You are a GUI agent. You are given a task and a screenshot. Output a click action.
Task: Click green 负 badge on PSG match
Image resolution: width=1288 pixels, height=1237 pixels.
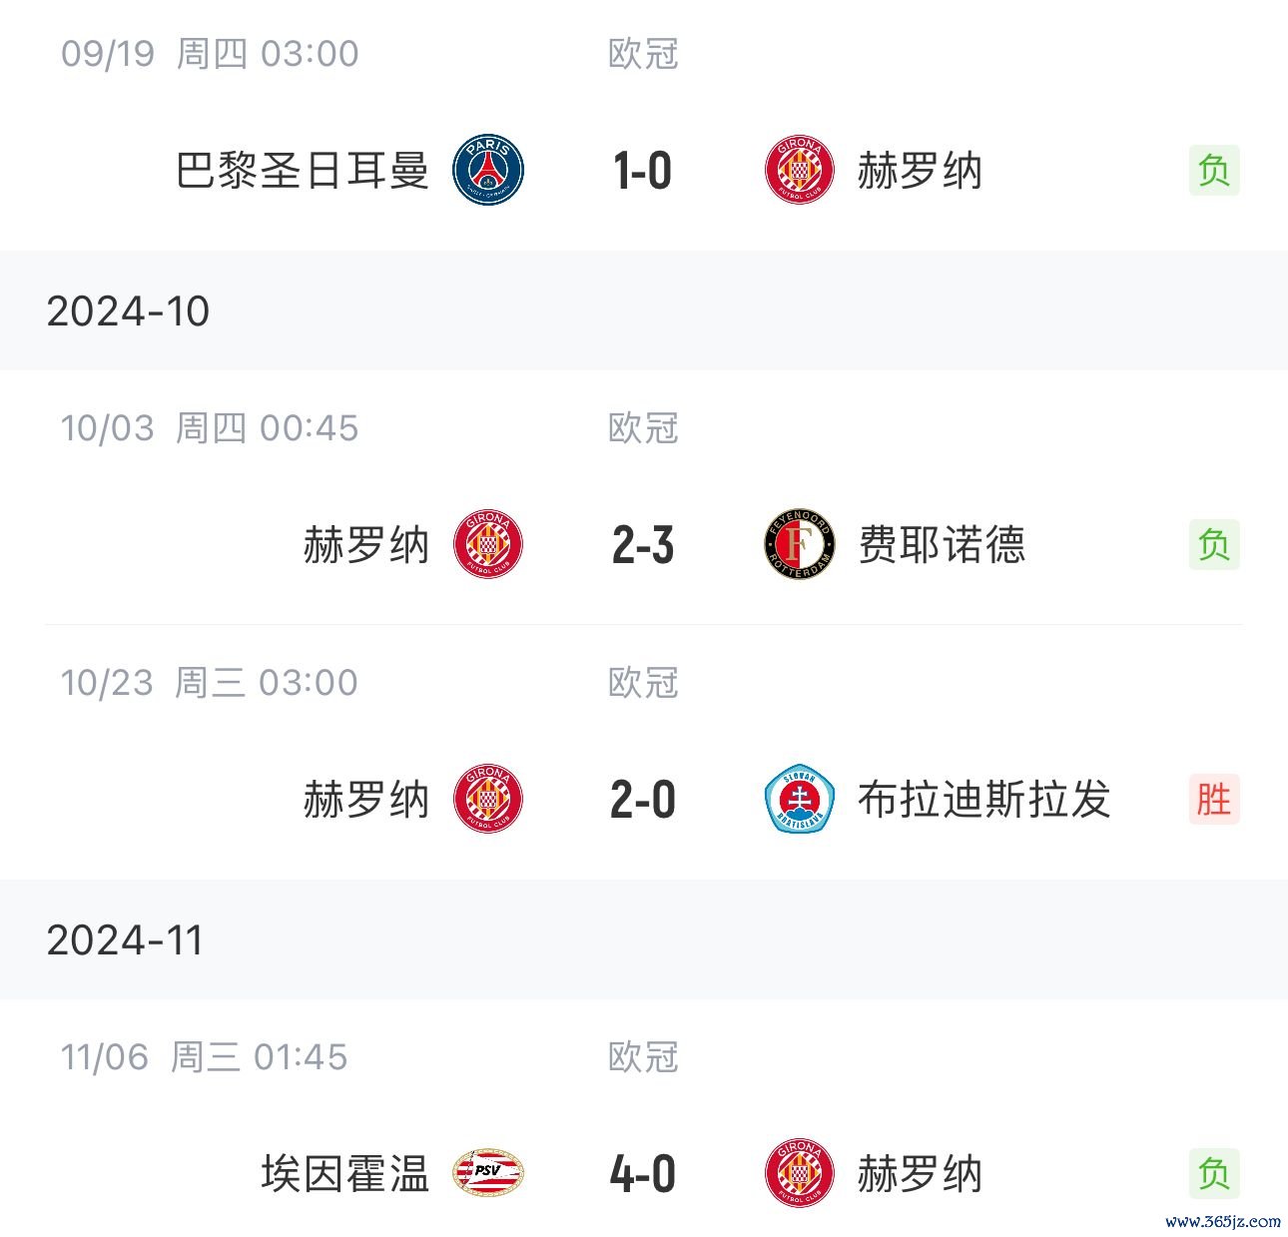(x=1214, y=171)
